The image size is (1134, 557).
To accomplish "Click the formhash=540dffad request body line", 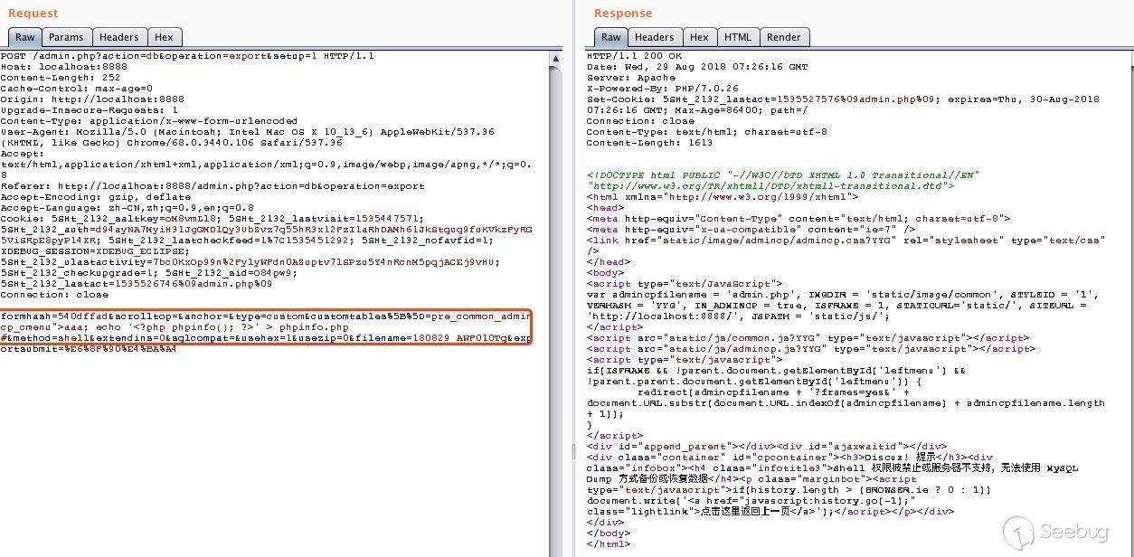I will pyautogui.click(x=266, y=316).
